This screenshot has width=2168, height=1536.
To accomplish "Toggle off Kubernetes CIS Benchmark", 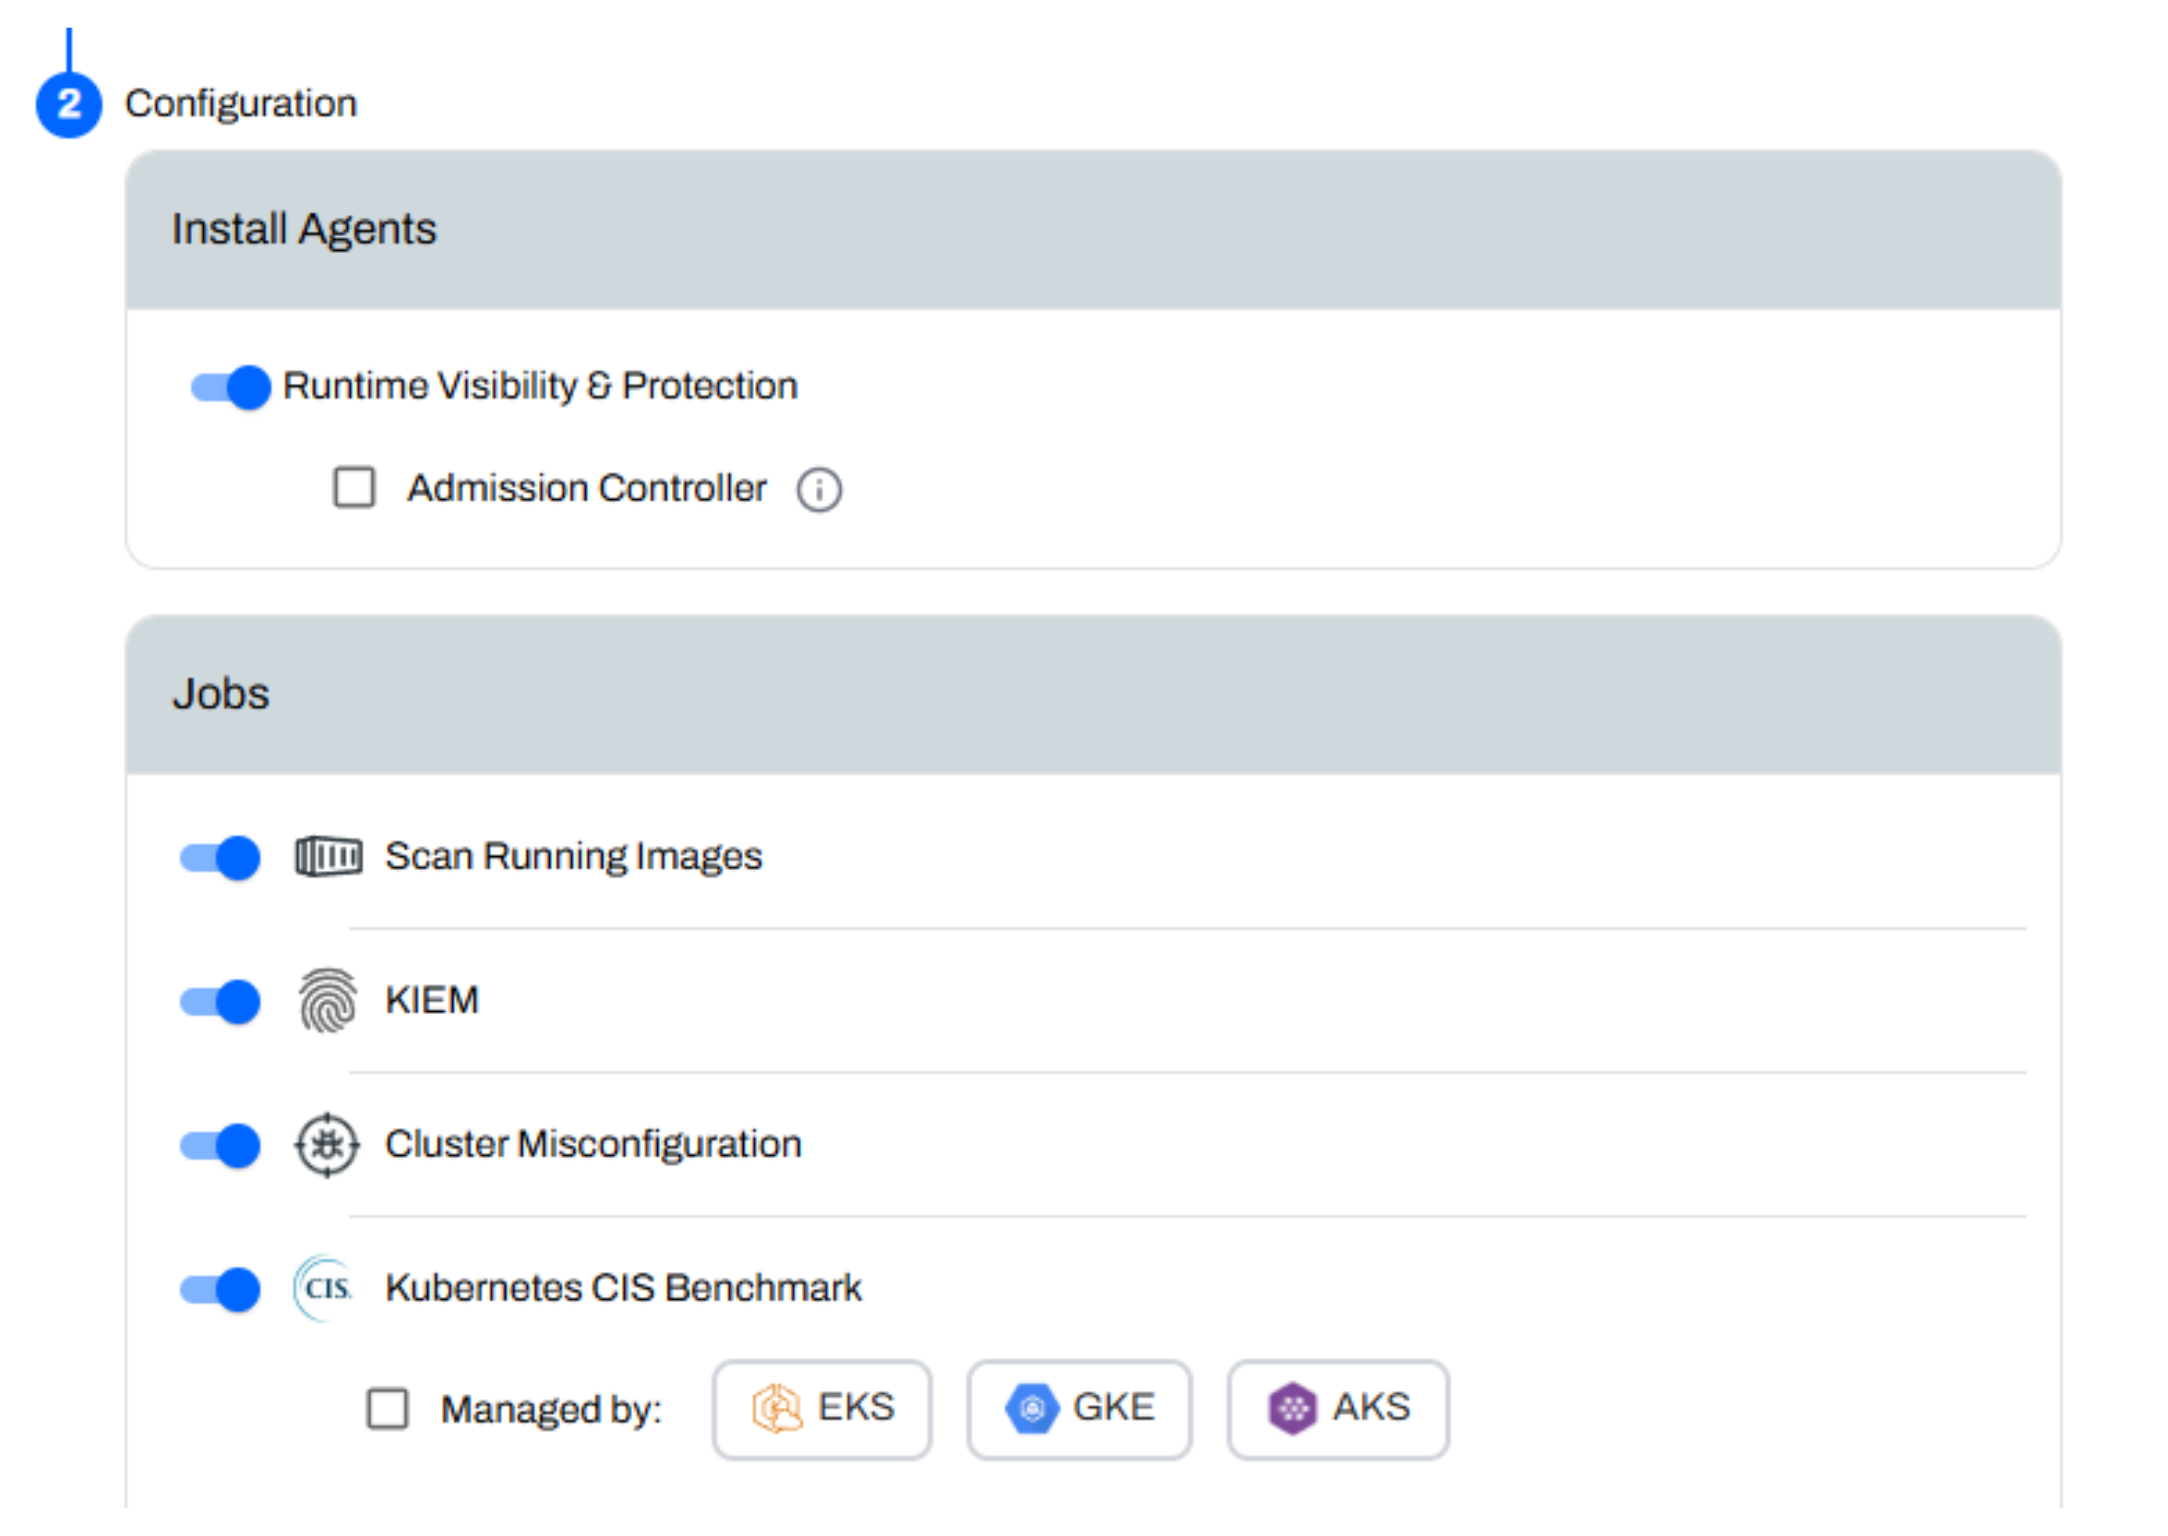I will point(221,1289).
